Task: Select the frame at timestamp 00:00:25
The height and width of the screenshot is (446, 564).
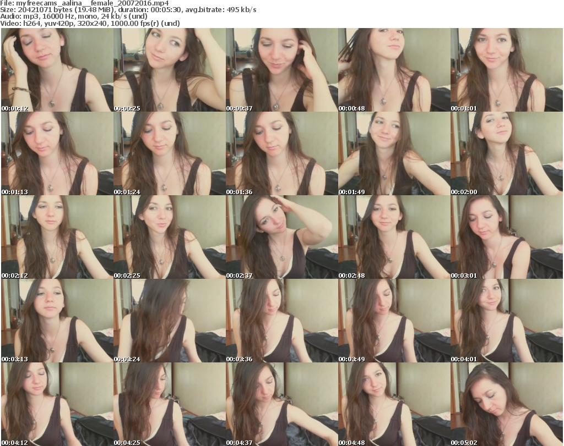Action: [170, 70]
